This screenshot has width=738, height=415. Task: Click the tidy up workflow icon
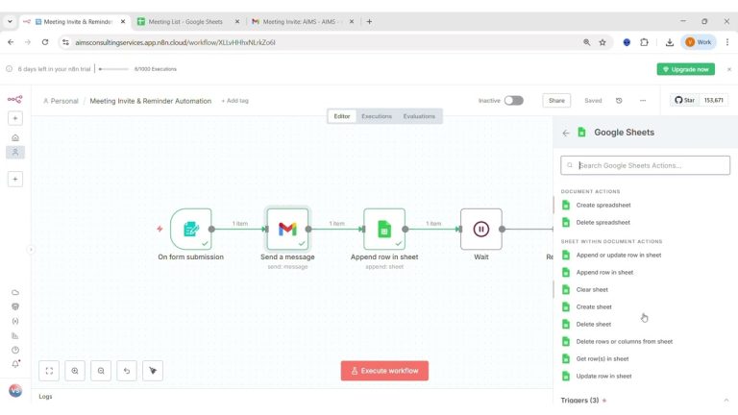[153, 371]
